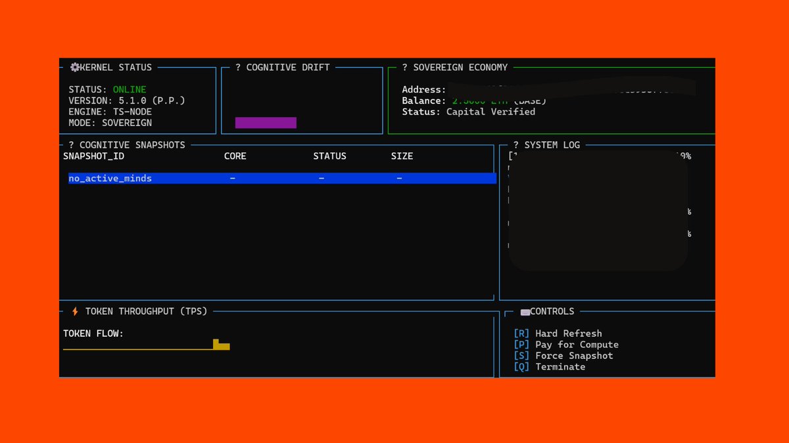Click the Address label in Sovereign Economy
The image size is (789, 443).
click(x=424, y=89)
